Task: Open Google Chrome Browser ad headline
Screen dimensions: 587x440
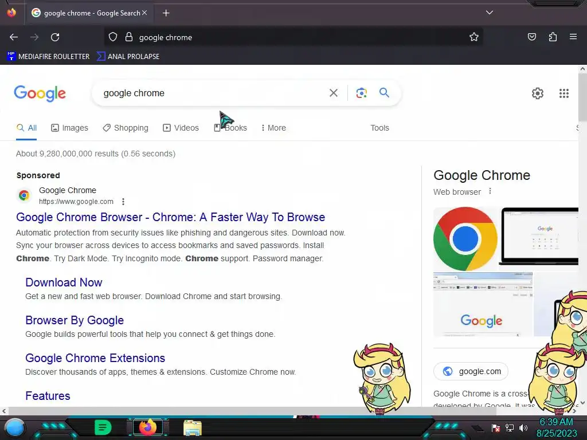Action: pos(171,217)
